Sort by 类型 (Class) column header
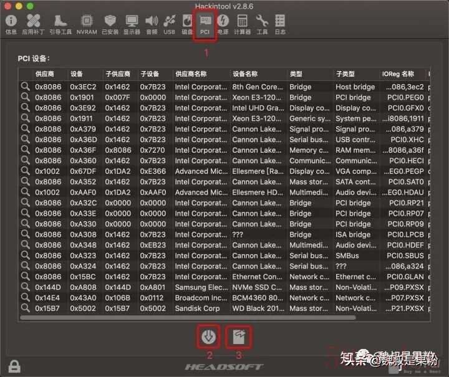The height and width of the screenshot is (377, 449). pyautogui.click(x=296, y=74)
